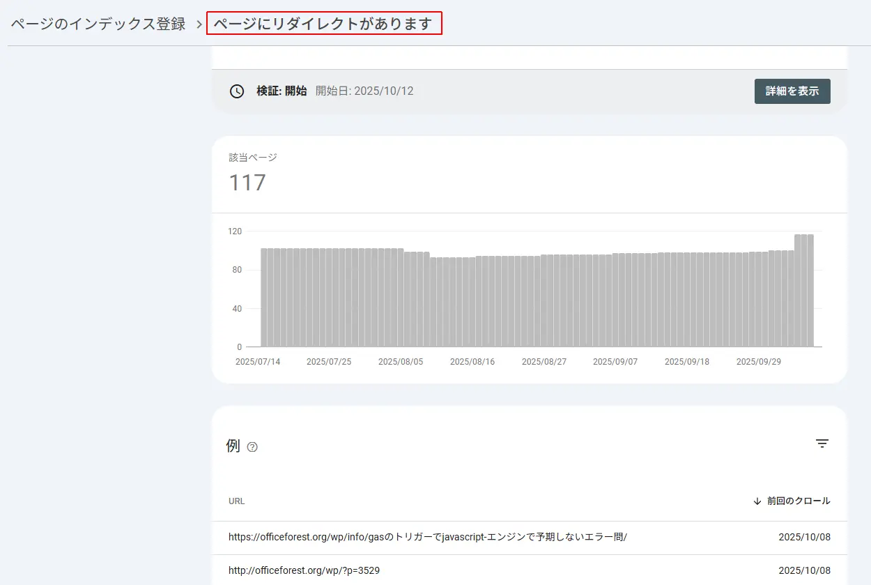This screenshot has width=871, height=585.
Task: Go back to ページのインデックス登録 breadcrumb
Action: click(98, 24)
